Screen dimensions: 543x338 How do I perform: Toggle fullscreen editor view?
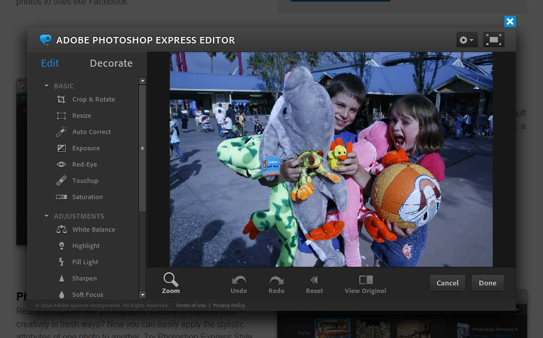tap(493, 40)
